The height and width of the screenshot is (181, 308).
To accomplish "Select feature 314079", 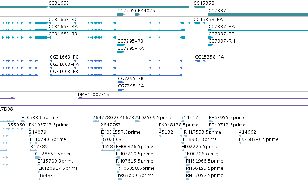I will (x=38, y=132).
